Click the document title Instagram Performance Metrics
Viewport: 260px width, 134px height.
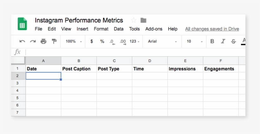click(79, 20)
